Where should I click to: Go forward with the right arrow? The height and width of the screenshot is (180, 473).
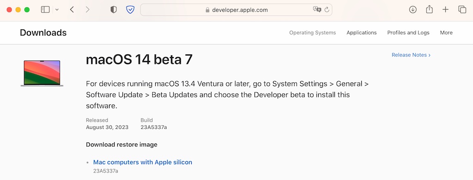pyautogui.click(x=87, y=10)
